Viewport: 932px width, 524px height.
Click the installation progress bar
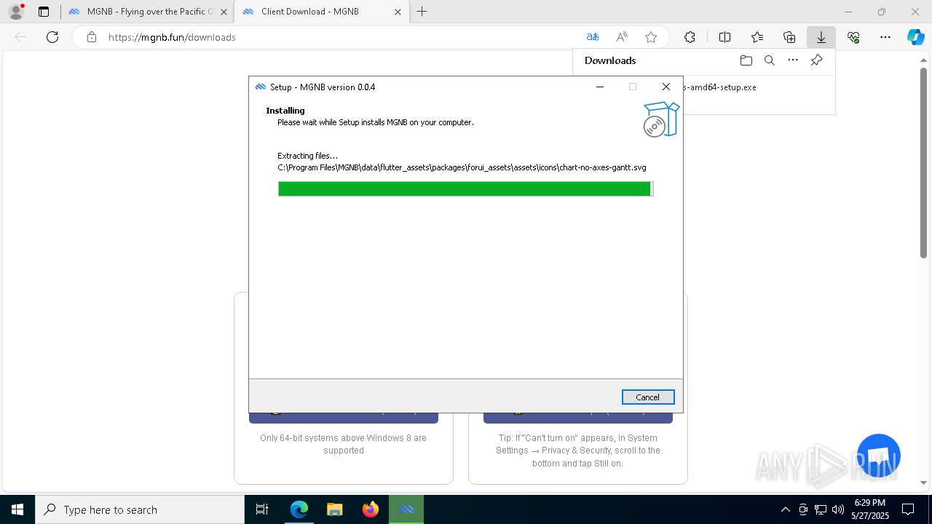pos(465,188)
